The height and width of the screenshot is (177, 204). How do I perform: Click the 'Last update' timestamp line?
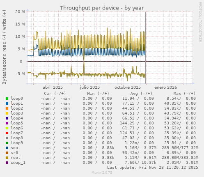click(153, 168)
